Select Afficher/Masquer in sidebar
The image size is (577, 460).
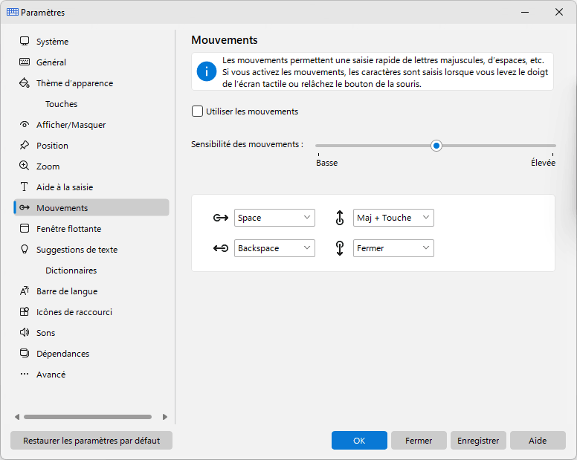pos(91,125)
